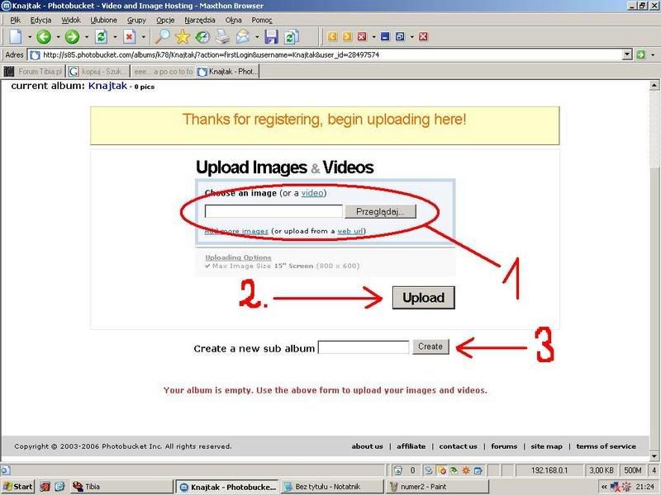Switch to the kopiuj - Szuk... tab
Image resolution: width=661 pixels, height=495 pixels.
(98, 72)
